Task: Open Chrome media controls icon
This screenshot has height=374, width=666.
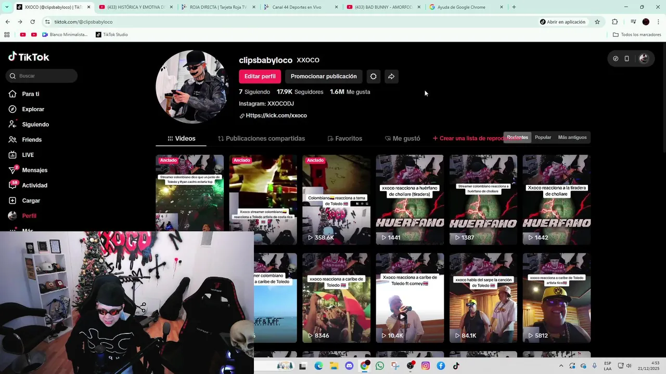Action: 633,22
